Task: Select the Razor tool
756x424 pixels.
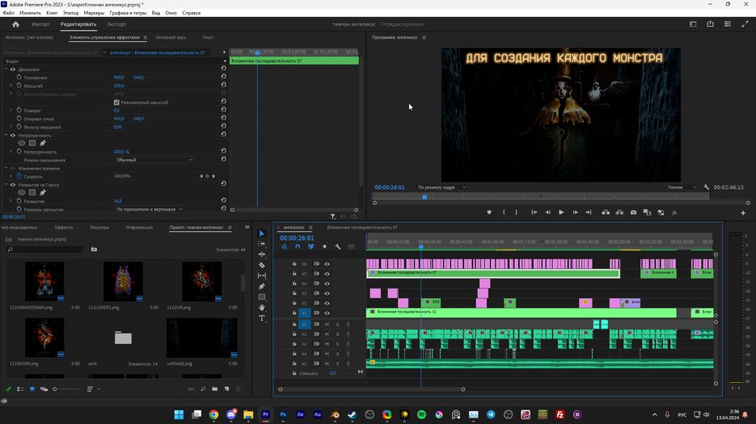Action: click(x=262, y=265)
